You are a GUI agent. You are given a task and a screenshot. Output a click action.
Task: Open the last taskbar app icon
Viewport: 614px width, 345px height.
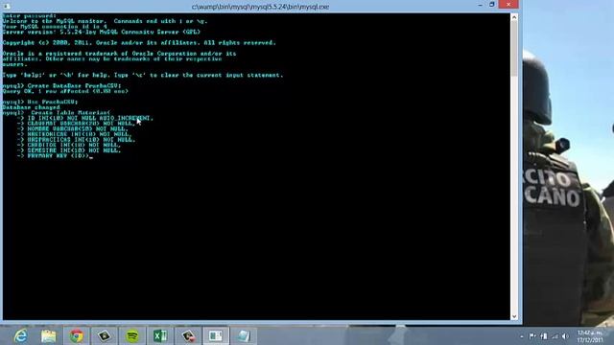coord(244,336)
